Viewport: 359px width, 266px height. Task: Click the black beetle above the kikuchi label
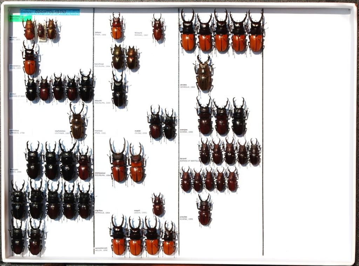tap(119, 90)
